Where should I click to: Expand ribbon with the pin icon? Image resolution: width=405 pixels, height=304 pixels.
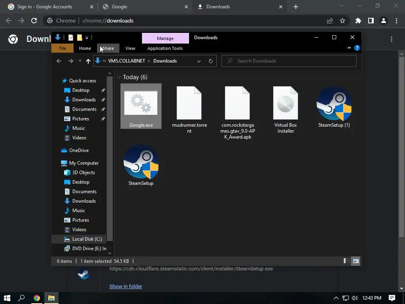pos(348,48)
